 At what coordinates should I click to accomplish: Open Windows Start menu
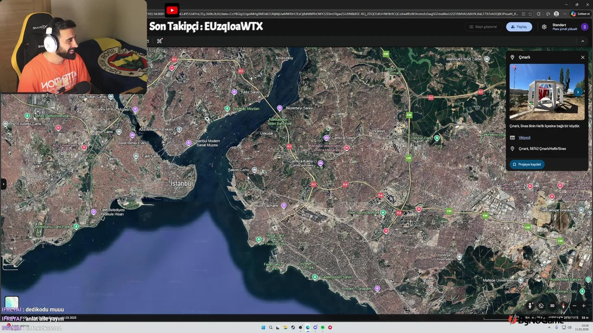tap(263, 327)
